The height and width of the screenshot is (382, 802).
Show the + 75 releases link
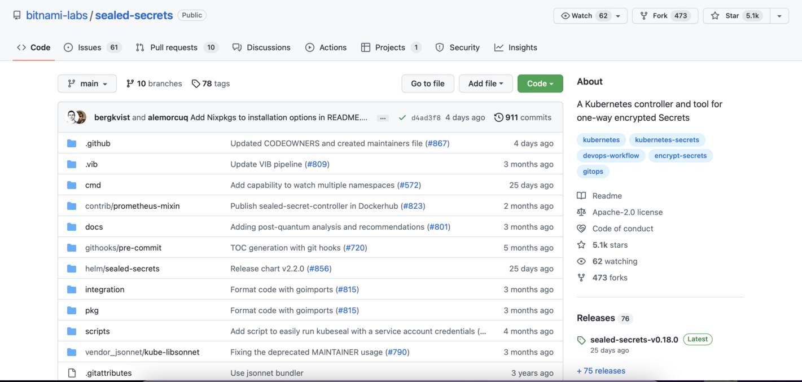601,371
